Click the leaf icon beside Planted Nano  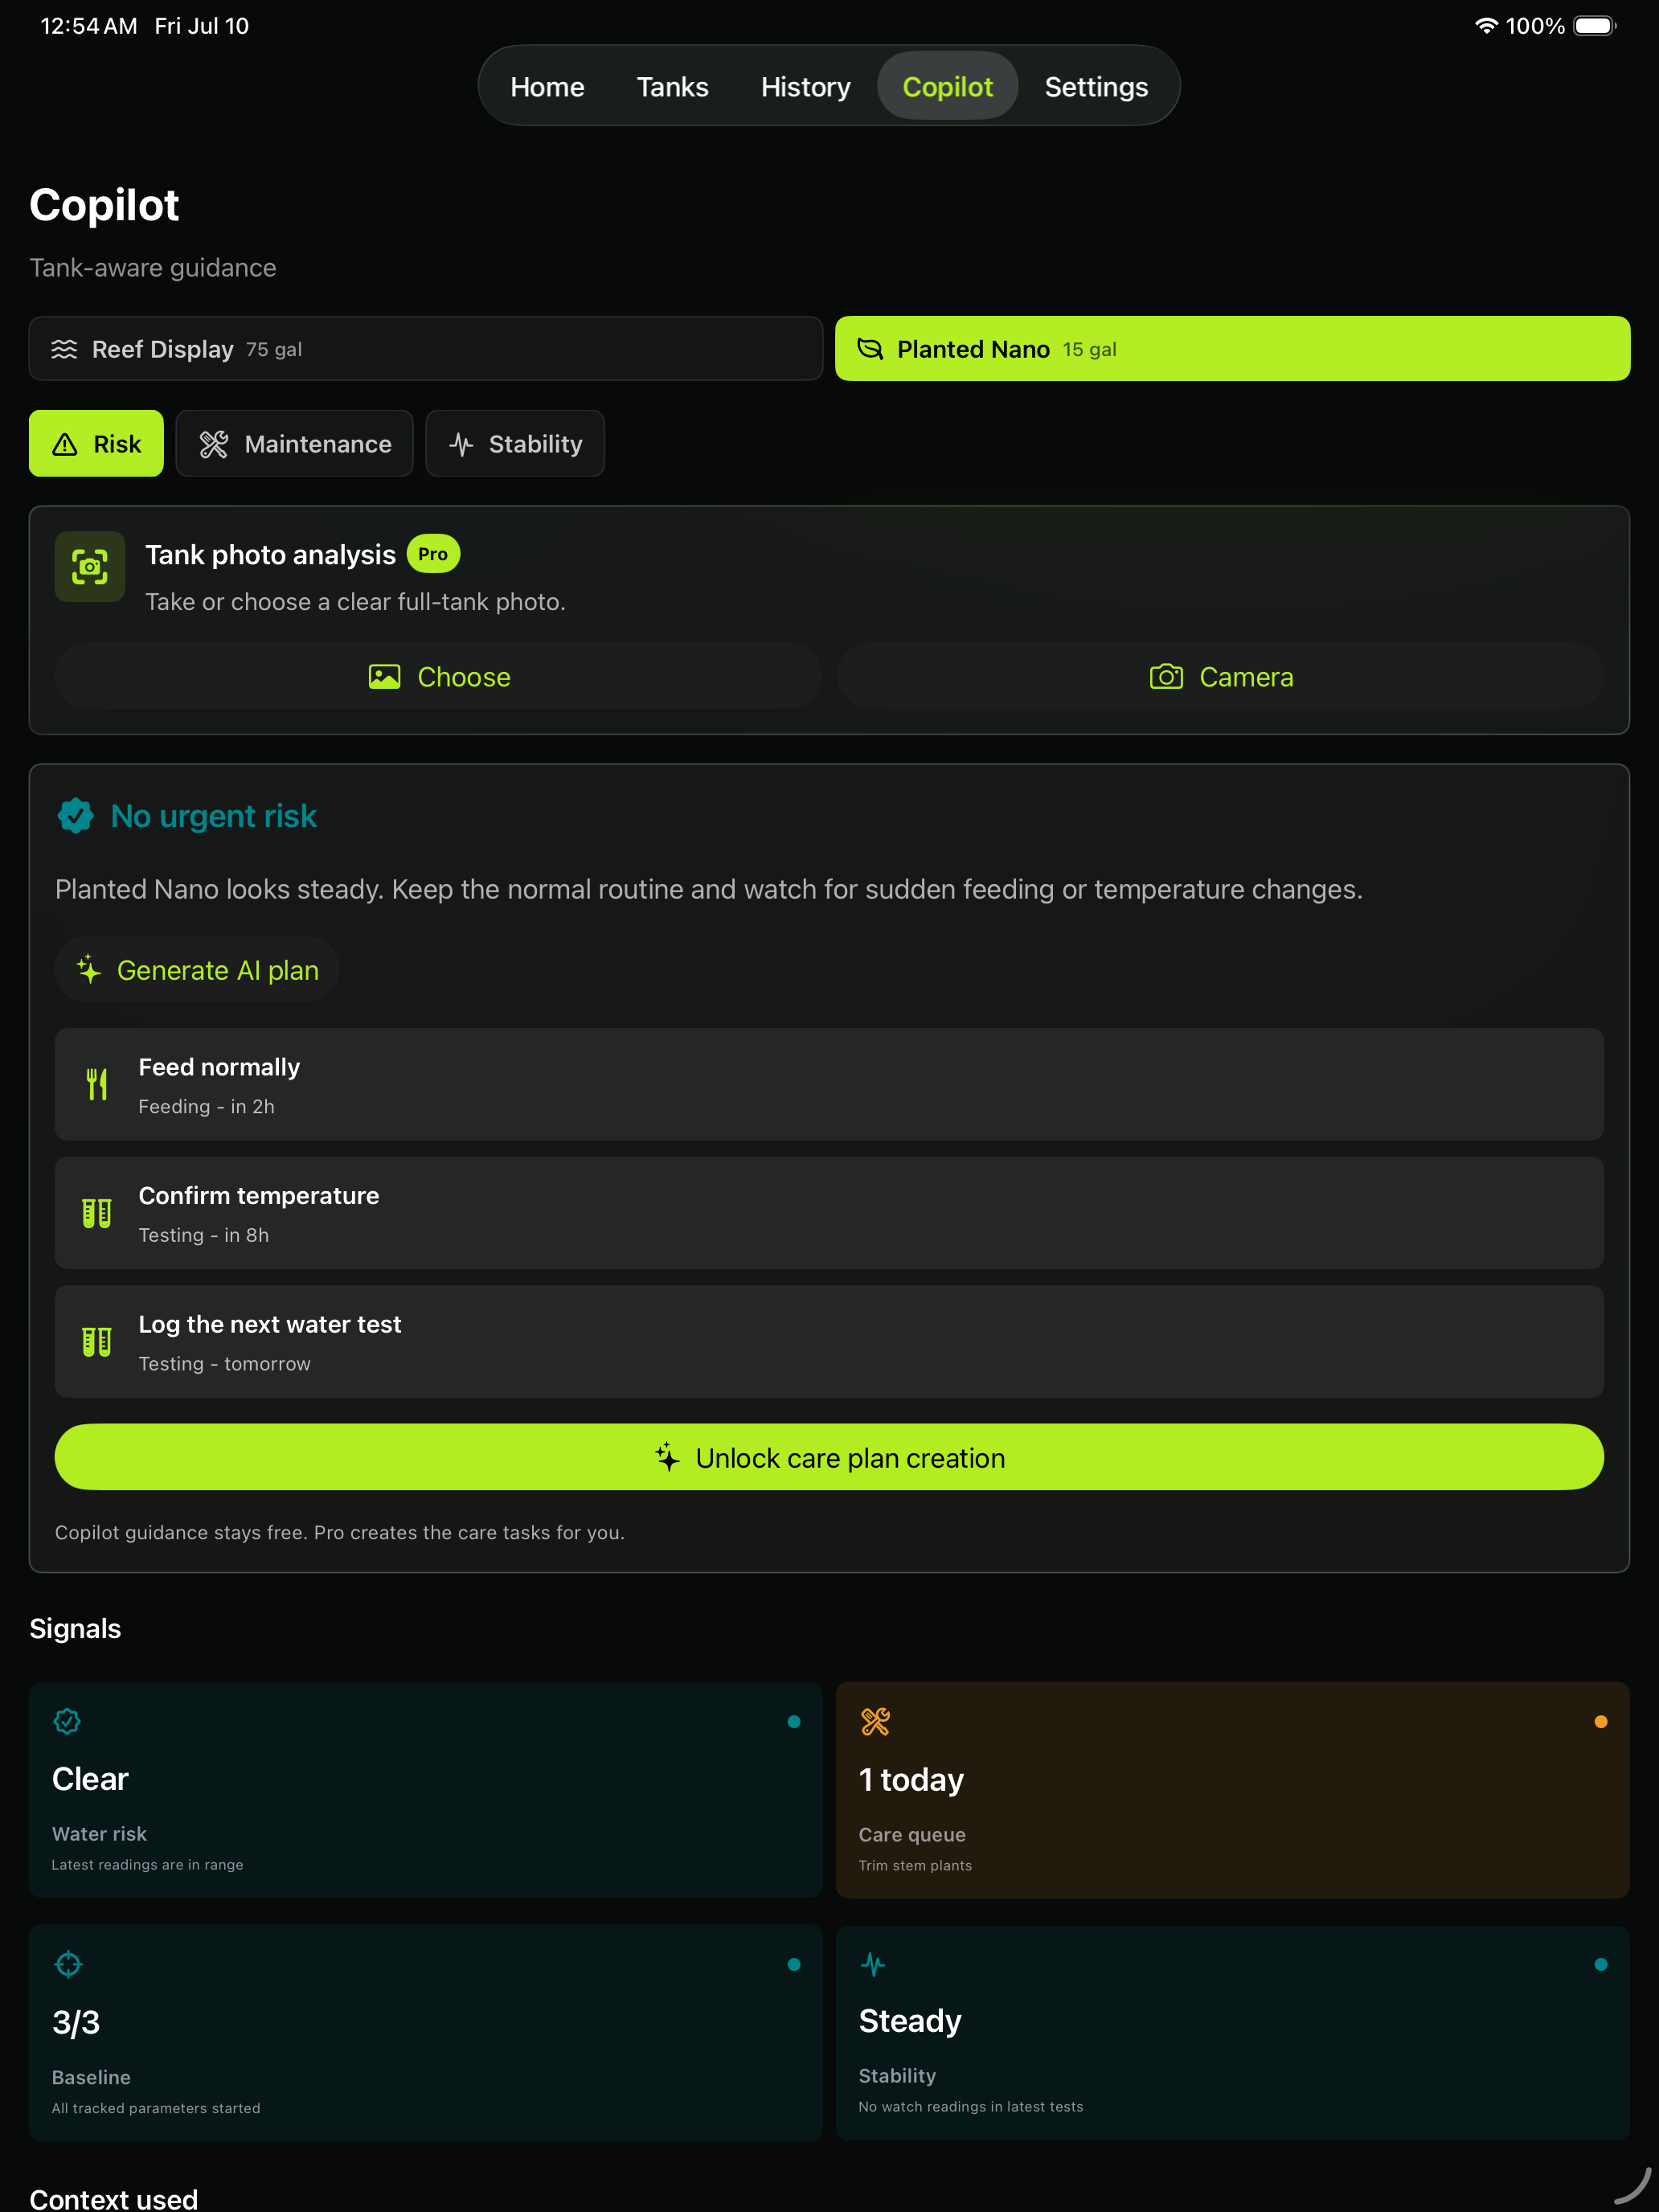coord(870,349)
